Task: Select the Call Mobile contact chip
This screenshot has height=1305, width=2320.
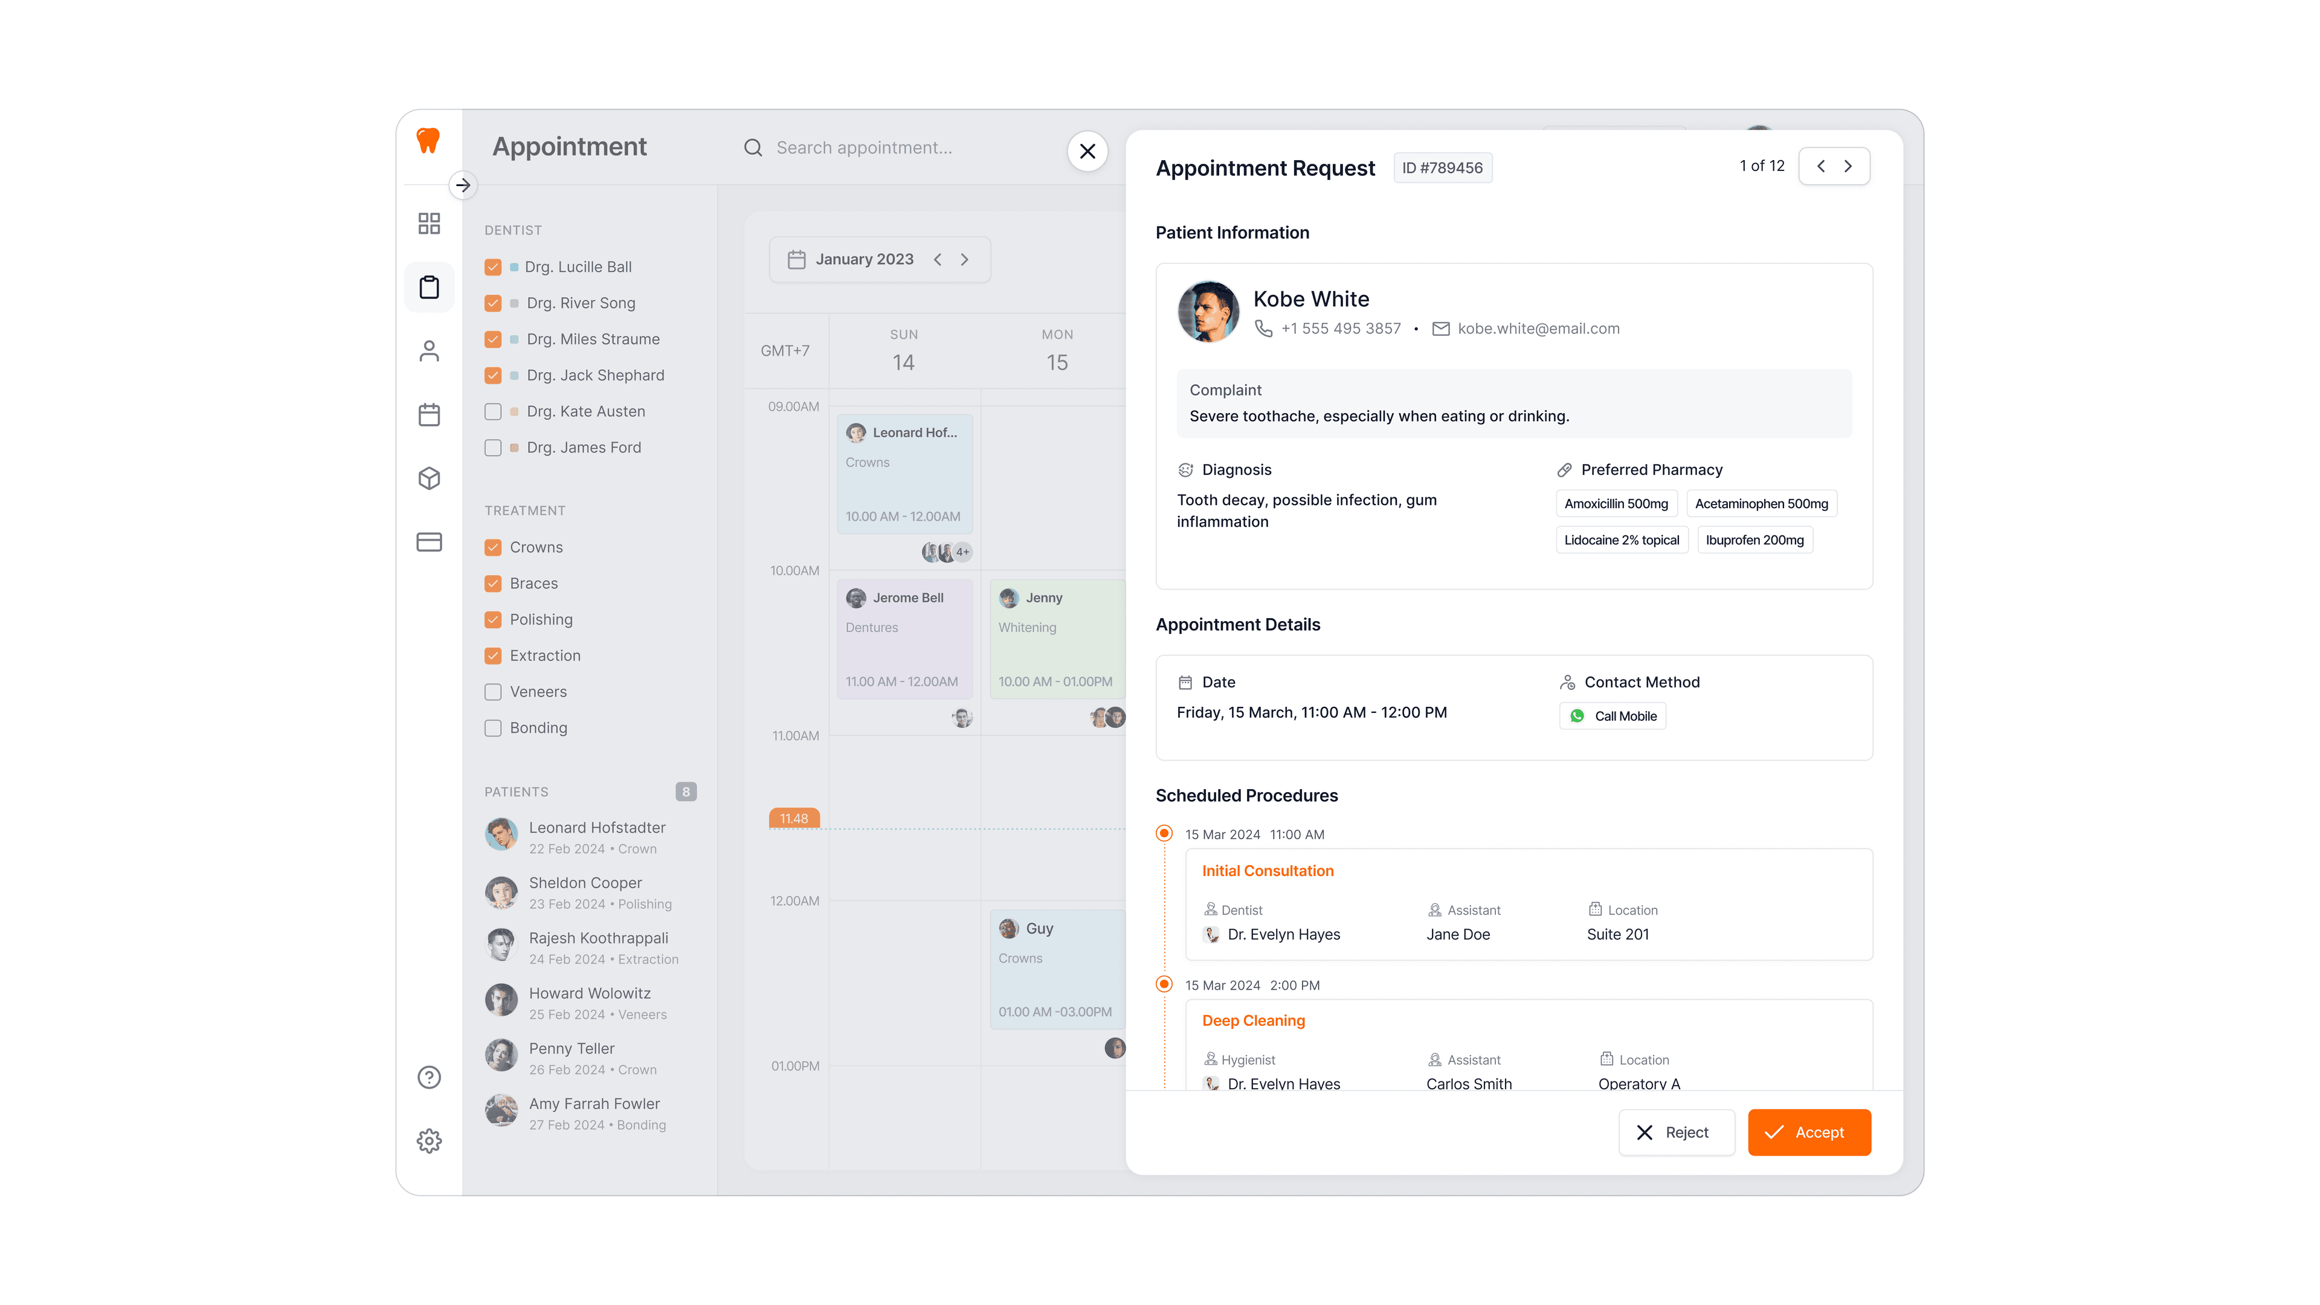Action: (x=1612, y=716)
